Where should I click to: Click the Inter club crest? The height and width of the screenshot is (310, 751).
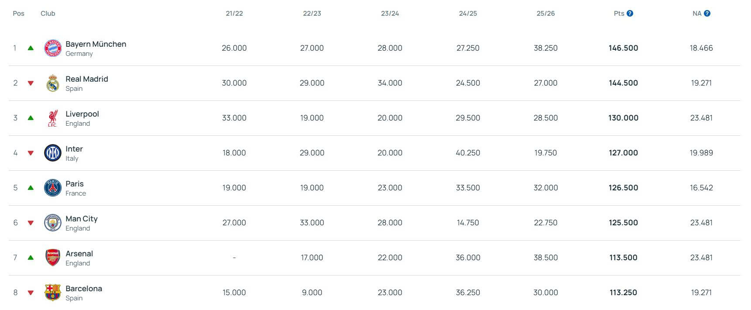tap(53, 153)
